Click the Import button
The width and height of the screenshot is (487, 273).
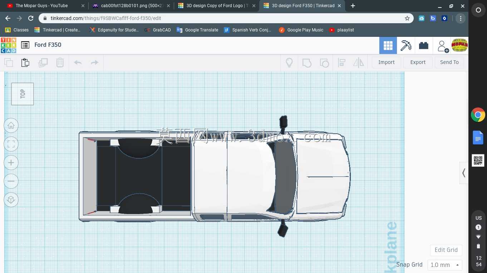point(387,62)
